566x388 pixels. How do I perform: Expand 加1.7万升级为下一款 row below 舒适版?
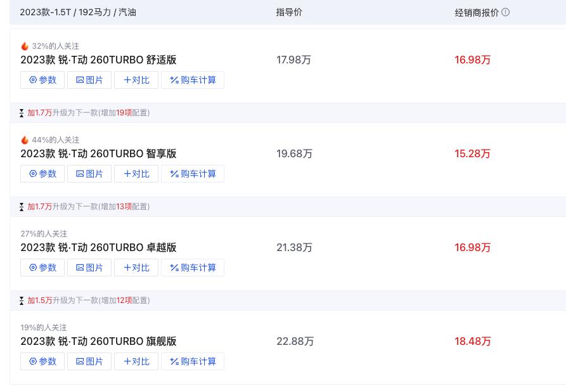pos(86,113)
